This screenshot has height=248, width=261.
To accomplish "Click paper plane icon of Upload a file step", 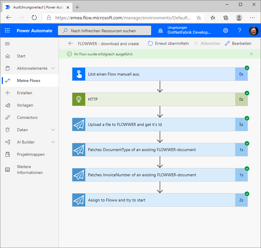I will [x=79, y=124].
